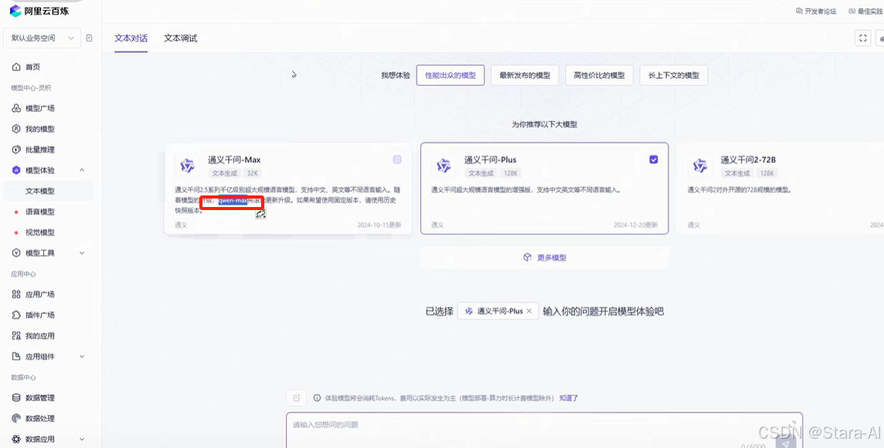Click the fullscreen icon button
The image size is (884, 448).
[862, 39]
